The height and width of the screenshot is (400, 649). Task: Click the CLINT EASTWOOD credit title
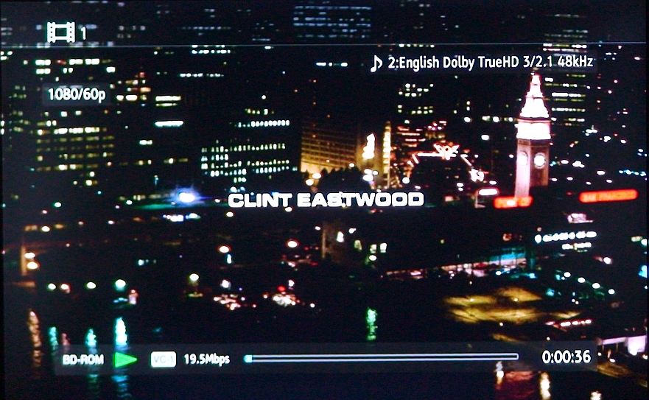click(326, 200)
